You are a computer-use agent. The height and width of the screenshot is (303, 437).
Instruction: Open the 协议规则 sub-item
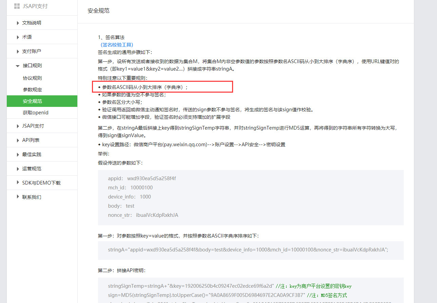tap(32, 78)
